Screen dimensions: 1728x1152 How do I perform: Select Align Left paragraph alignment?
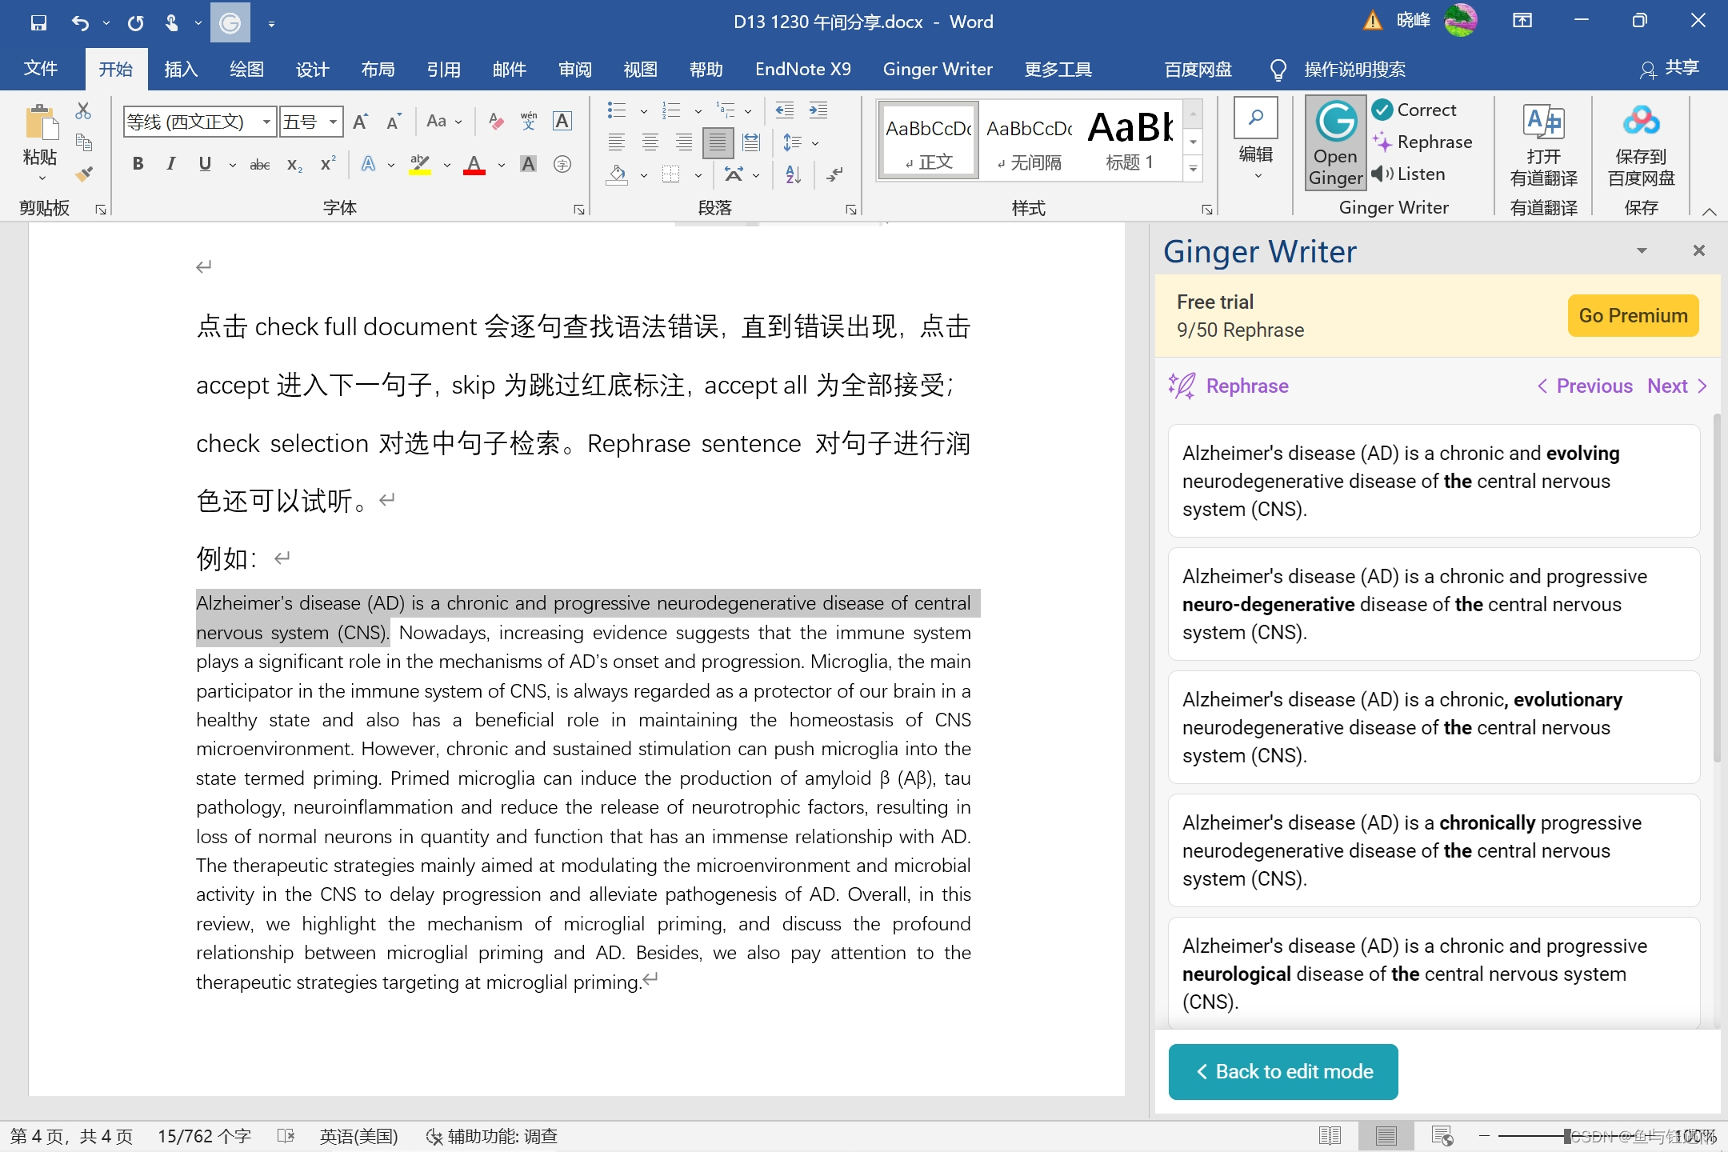(616, 143)
